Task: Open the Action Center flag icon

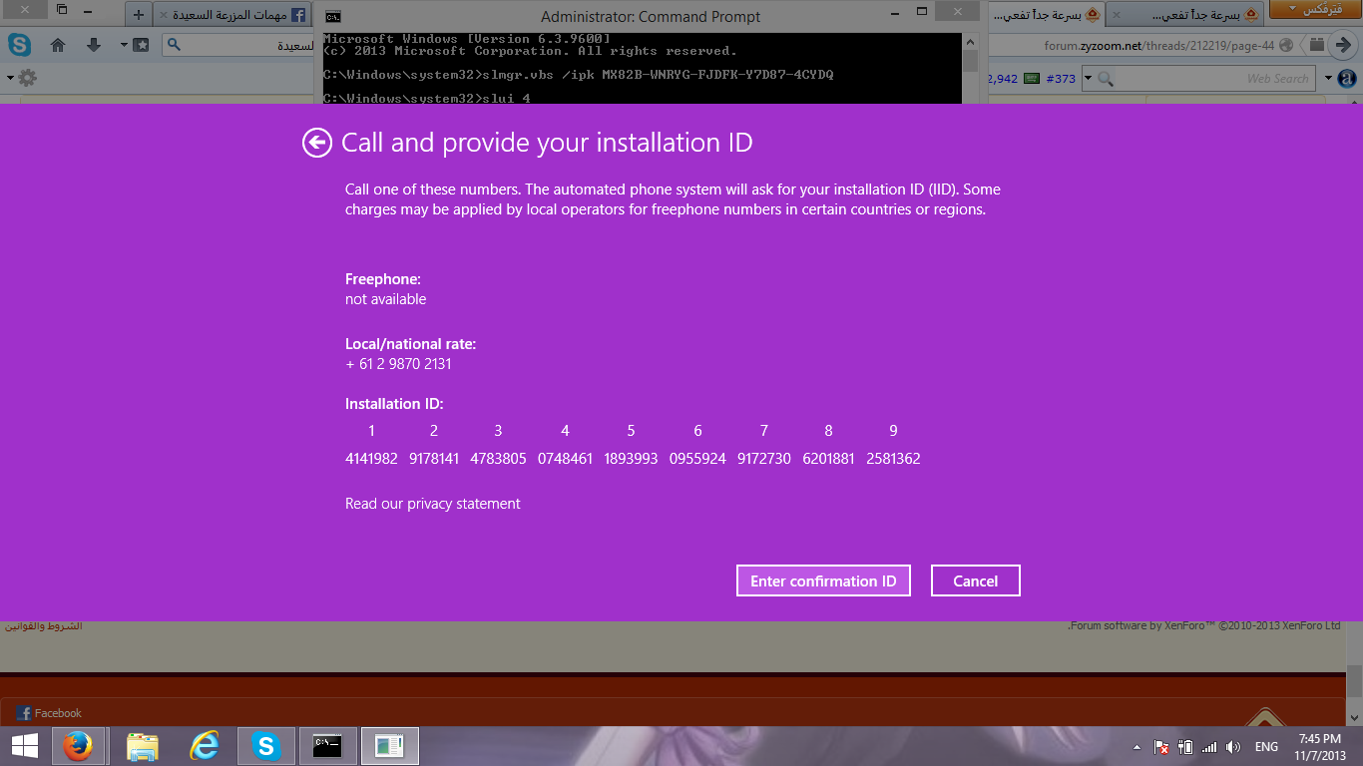Action: (1161, 747)
